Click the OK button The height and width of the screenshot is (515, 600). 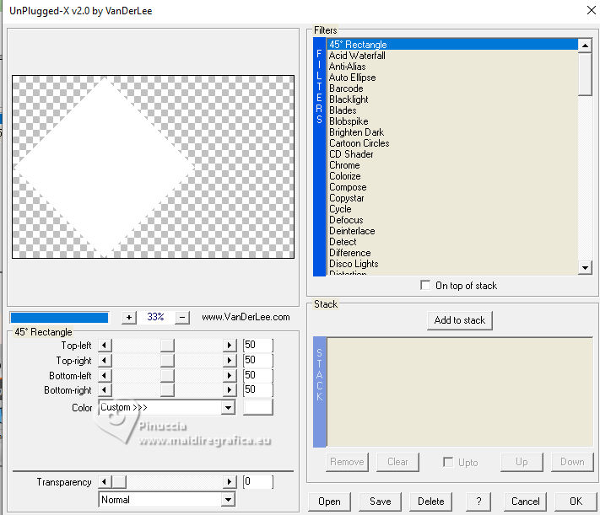coord(576,502)
